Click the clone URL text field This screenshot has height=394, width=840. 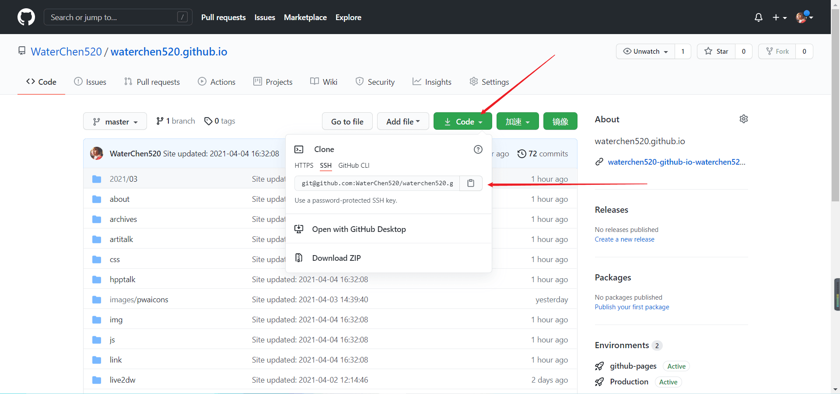(x=377, y=183)
